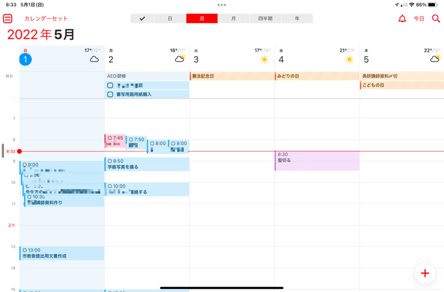Image resolution: width=444 pixels, height=292 pixels.
Task: Check off 9:00 Sunday task
Action: 24,164
